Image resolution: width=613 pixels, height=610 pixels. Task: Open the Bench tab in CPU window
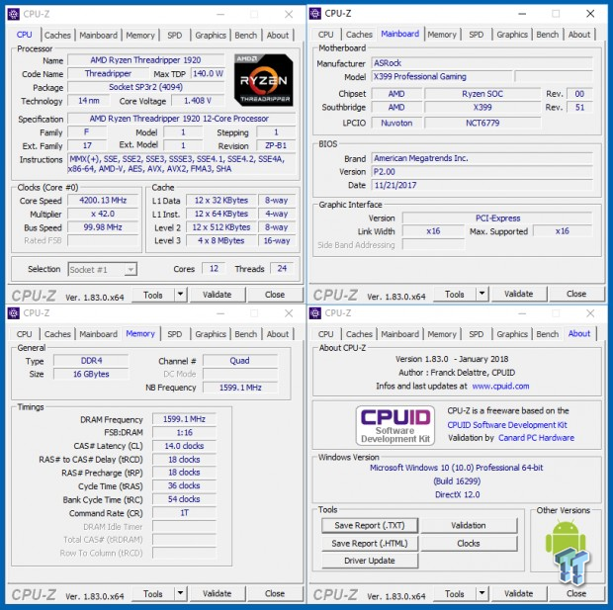click(x=246, y=36)
